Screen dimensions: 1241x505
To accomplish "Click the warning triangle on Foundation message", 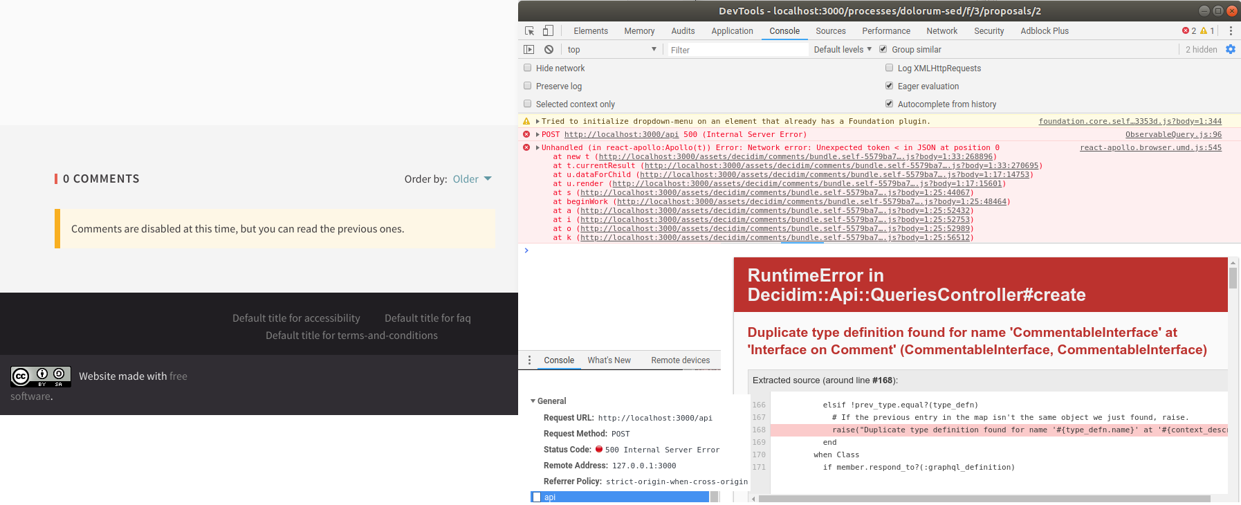I will (x=526, y=121).
